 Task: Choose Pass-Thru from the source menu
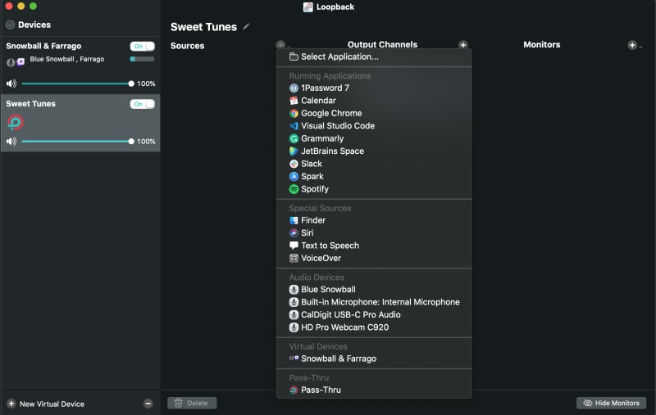coord(374,390)
